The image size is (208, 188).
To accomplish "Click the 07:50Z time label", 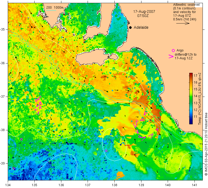I will [x=143, y=16].
